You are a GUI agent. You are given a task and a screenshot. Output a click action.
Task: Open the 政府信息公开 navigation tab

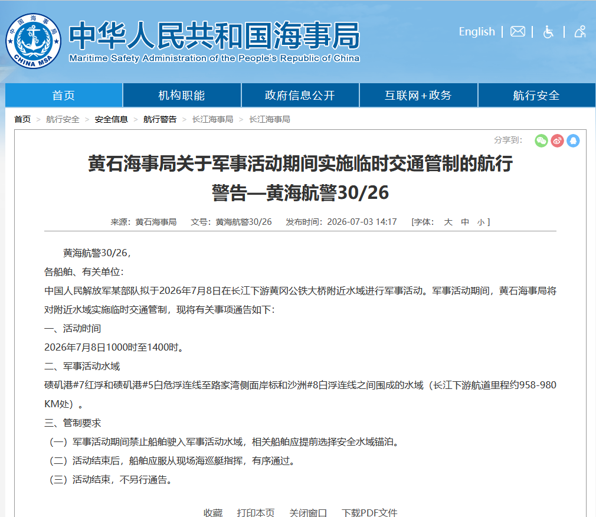300,95
